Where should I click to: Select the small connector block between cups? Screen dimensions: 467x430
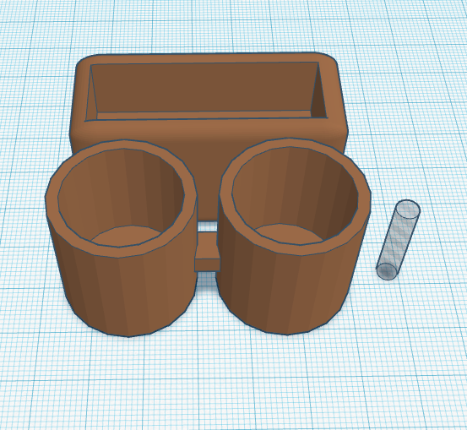[x=207, y=251]
